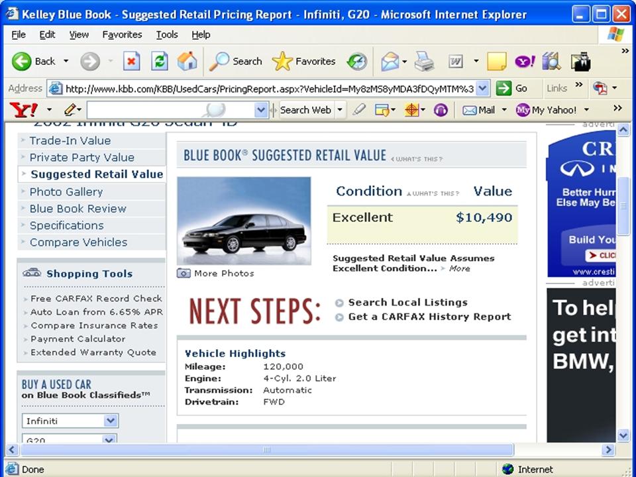Open the History toolbar icon
The image size is (636, 477).
[x=357, y=62]
